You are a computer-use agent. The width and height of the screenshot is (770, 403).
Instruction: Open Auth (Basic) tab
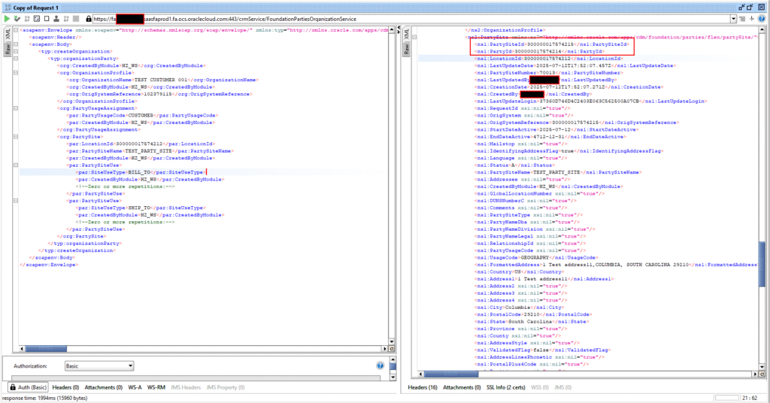point(28,387)
